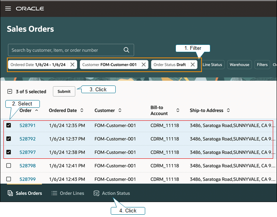The height and width of the screenshot is (217, 277).
Task: Click customer cell in row 528798
Action: click(x=115, y=166)
